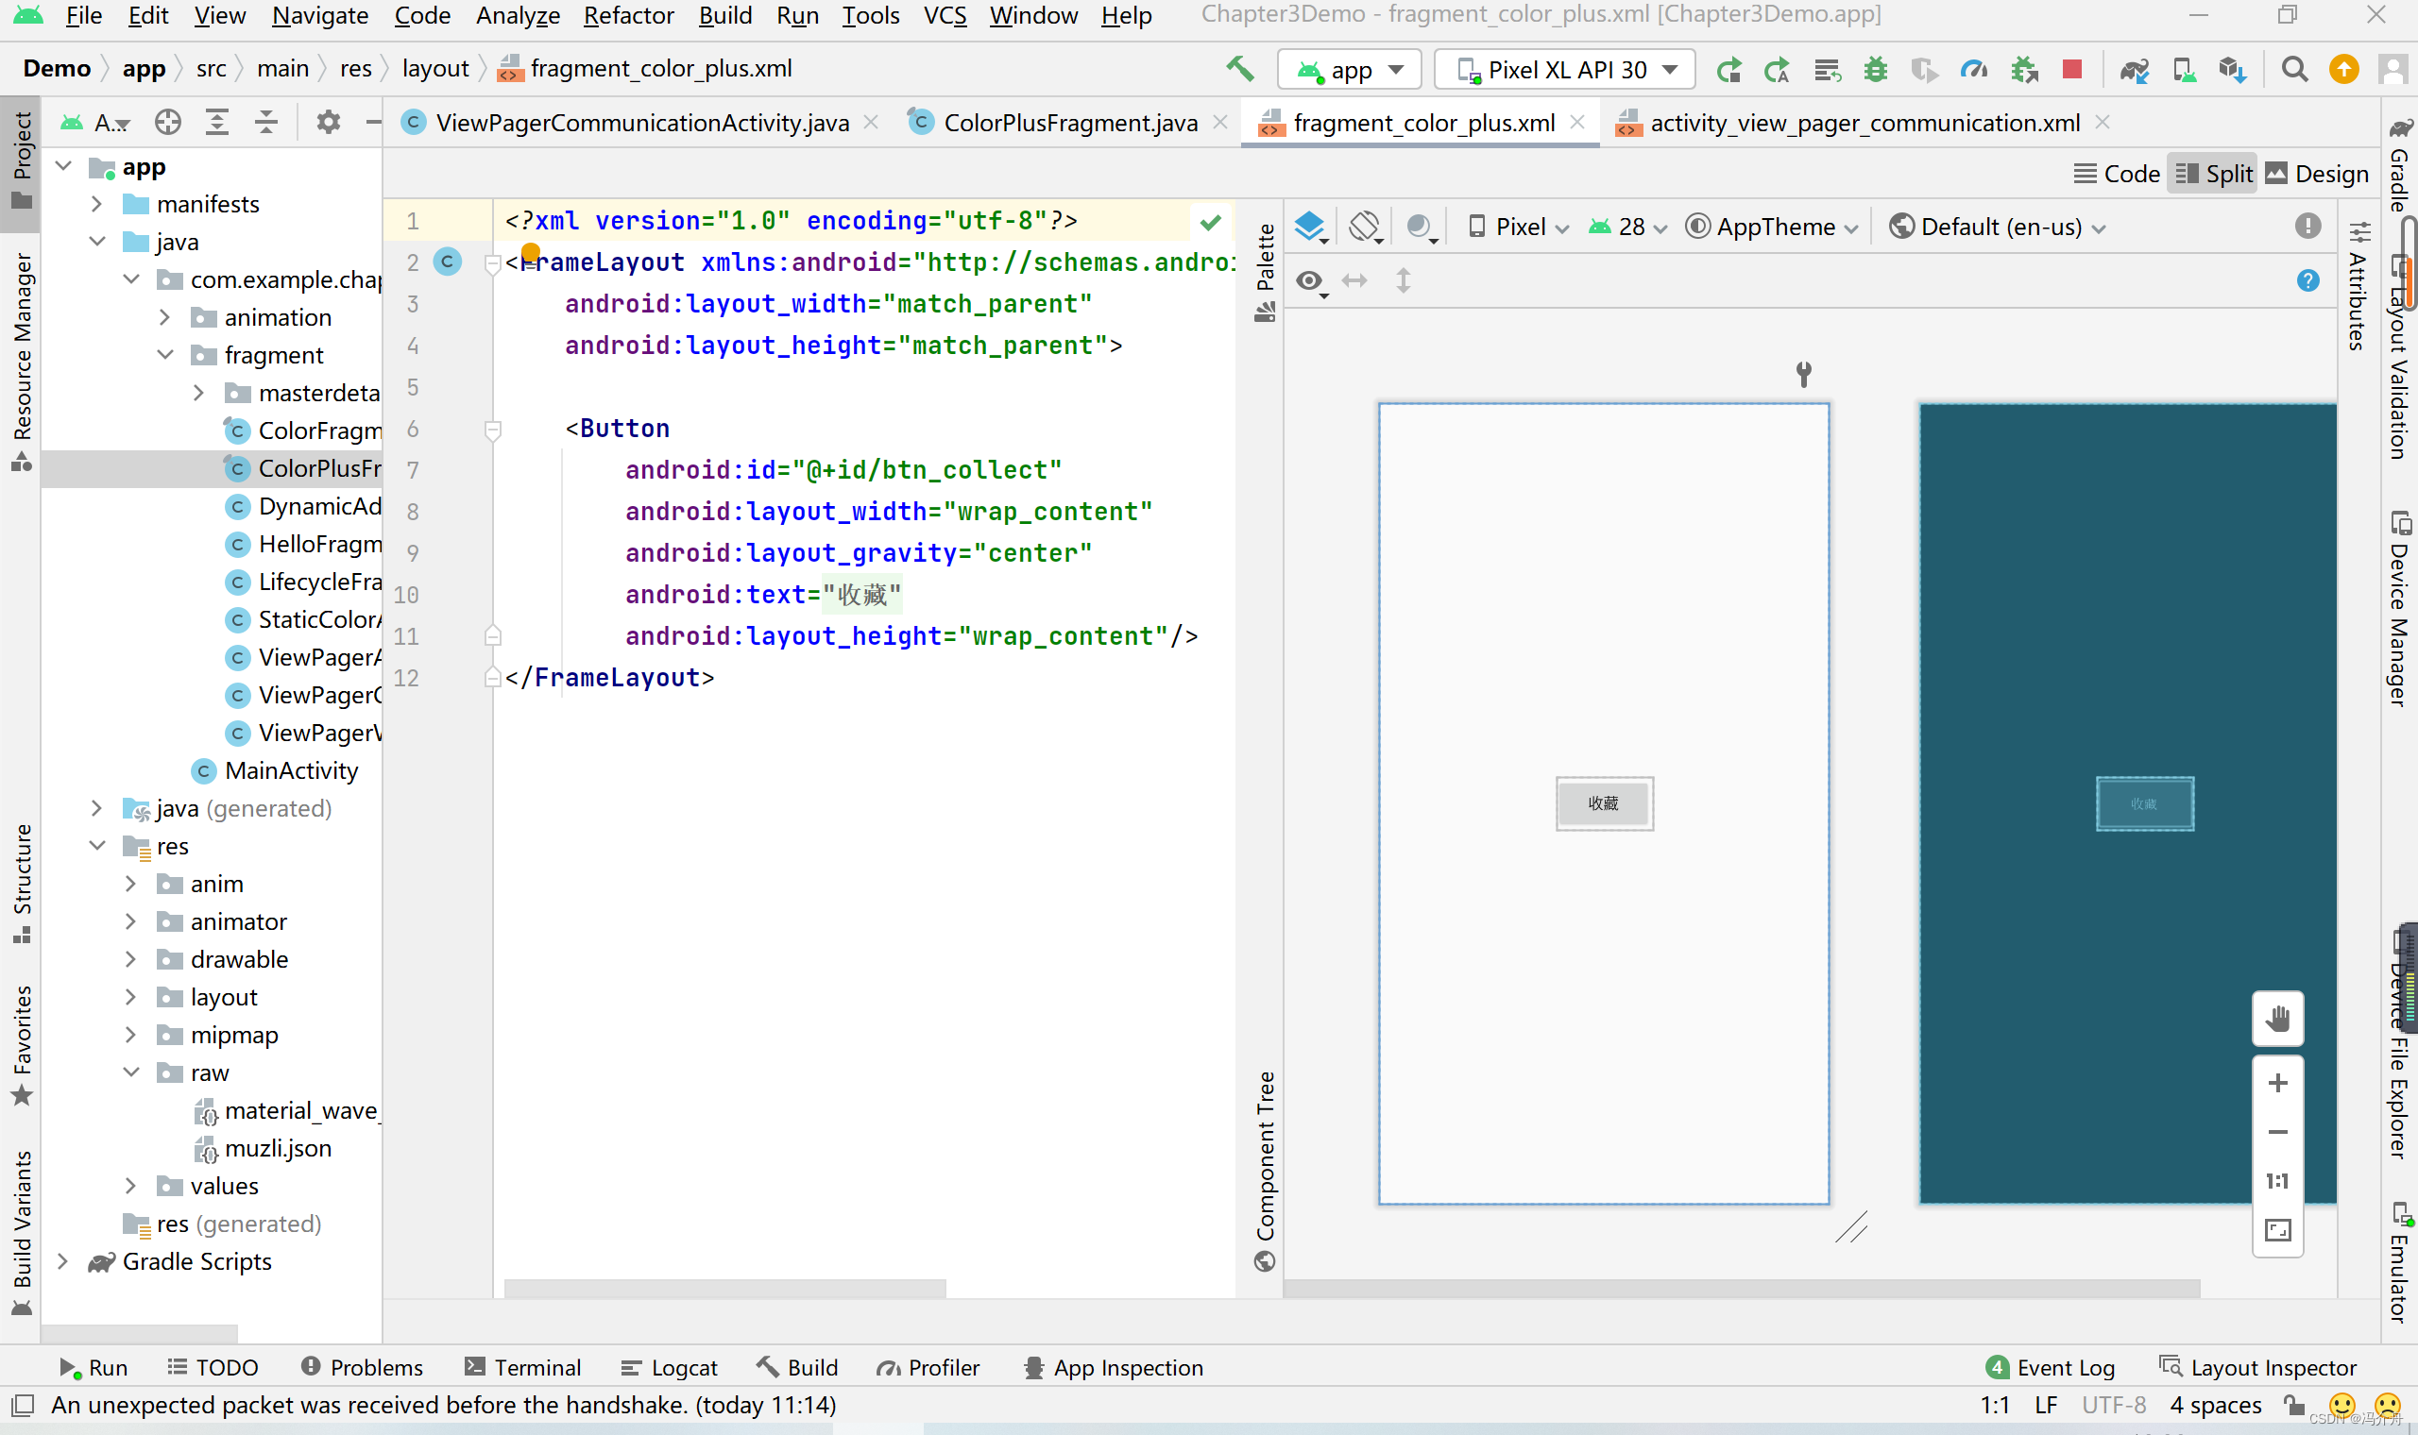
Task: Open the design surface layers icon
Action: tap(1311, 227)
